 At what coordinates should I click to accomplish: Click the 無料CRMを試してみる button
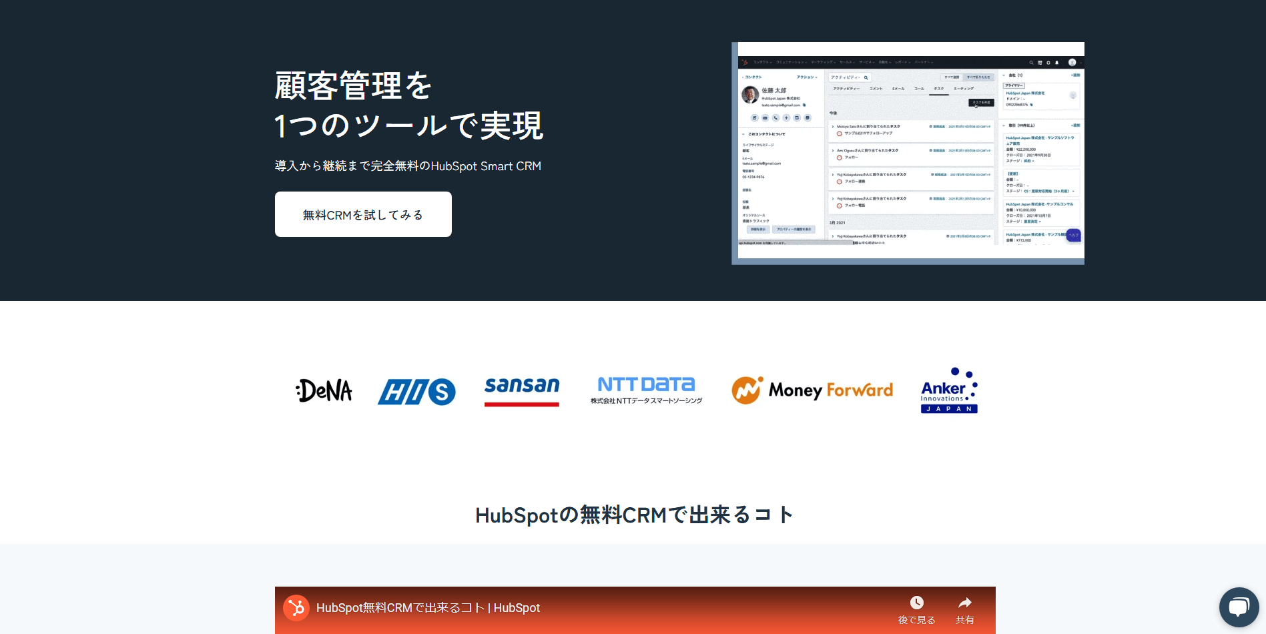pyautogui.click(x=363, y=214)
